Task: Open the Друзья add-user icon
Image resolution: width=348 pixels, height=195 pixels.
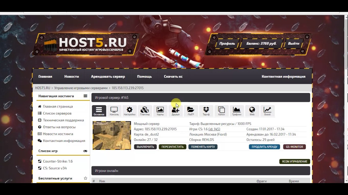Action: tap(175, 111)
